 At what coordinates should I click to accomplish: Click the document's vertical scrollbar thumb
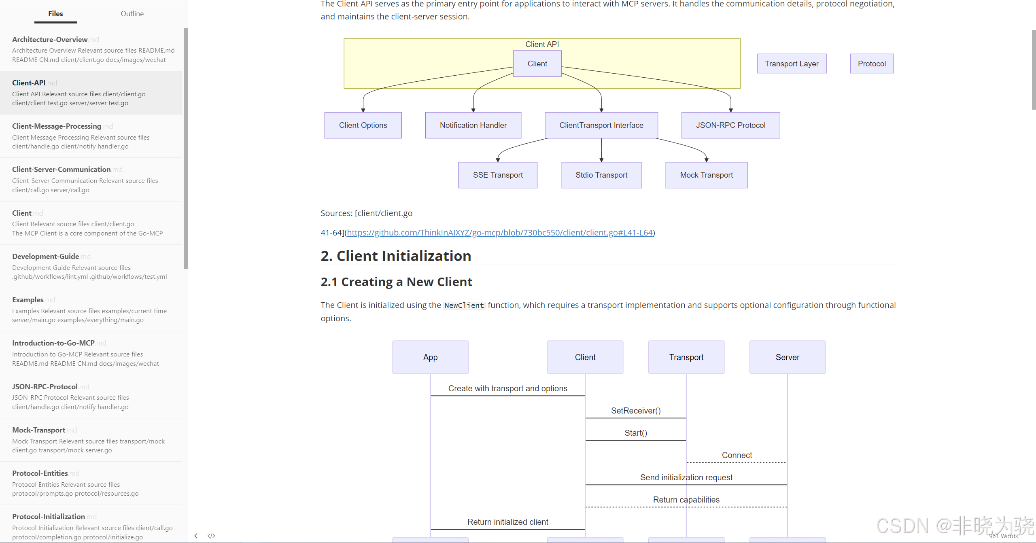pos(1033,70)
